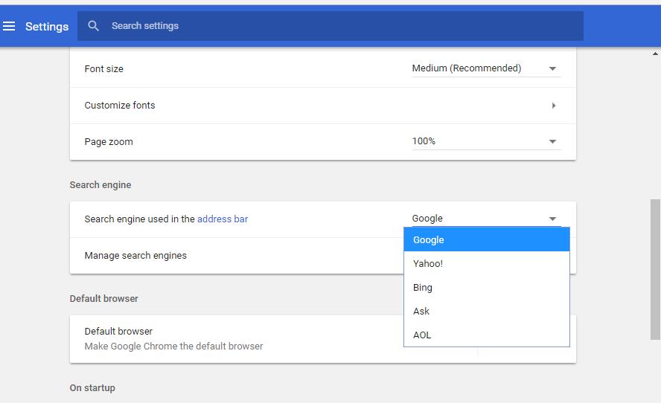This screenshot has width=661, height=403.
Task: Click the Search engine section heading
Action: coord(100,185)
